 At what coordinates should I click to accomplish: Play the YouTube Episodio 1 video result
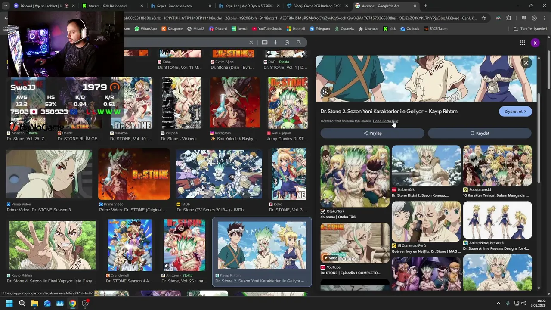[x=355, y=243]
